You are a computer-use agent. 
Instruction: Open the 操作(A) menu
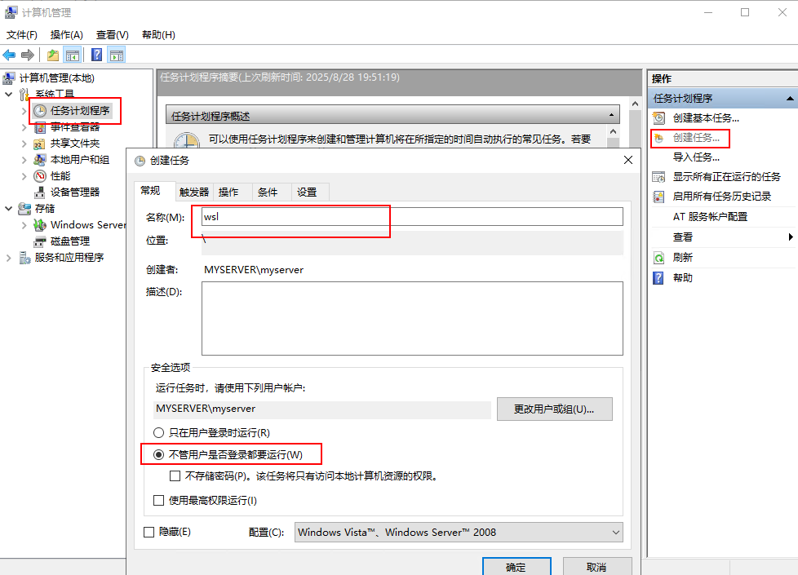(67, 34)
